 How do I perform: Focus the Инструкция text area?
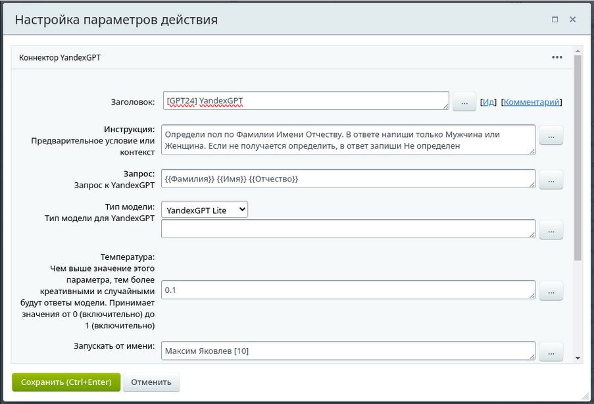[348, 140]
